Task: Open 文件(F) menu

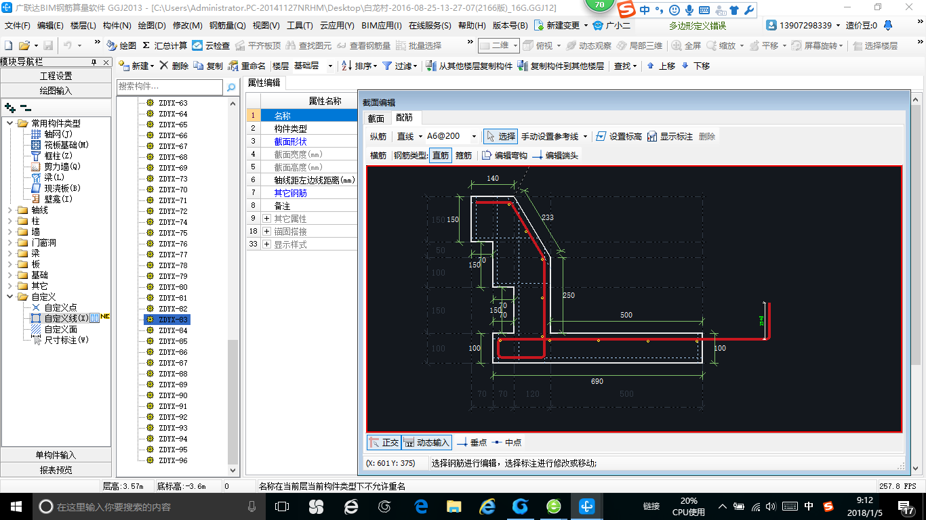Action: [x=18, y=26]
